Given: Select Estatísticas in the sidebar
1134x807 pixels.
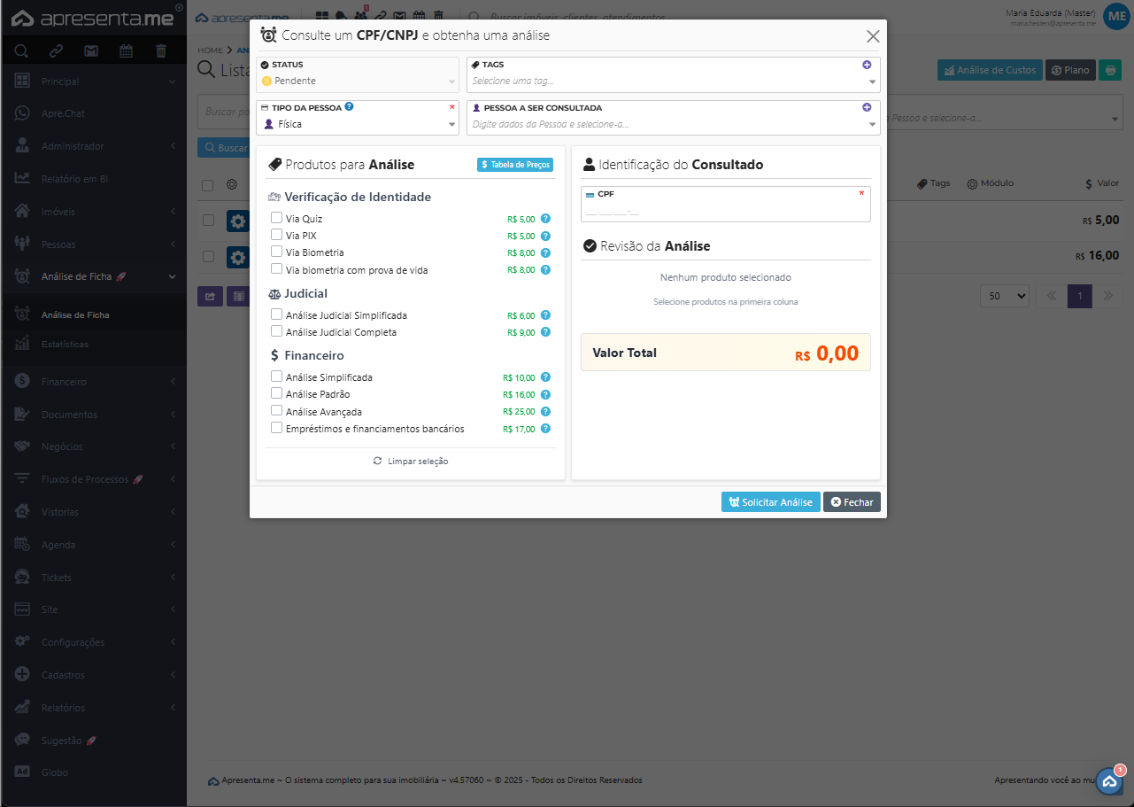Looking at the screenshot, I should click(x=65, y=344).
